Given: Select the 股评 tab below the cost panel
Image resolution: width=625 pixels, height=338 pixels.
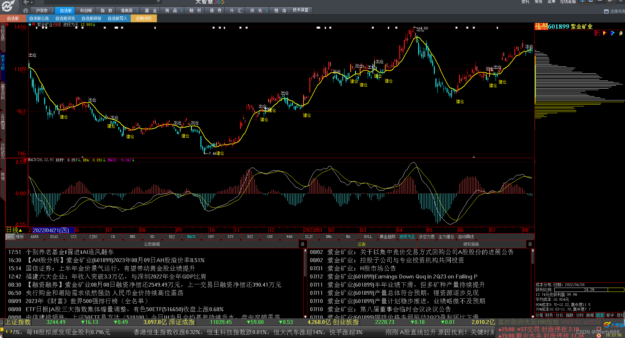Looking at the screenshot, I should (x=610, y=315).
